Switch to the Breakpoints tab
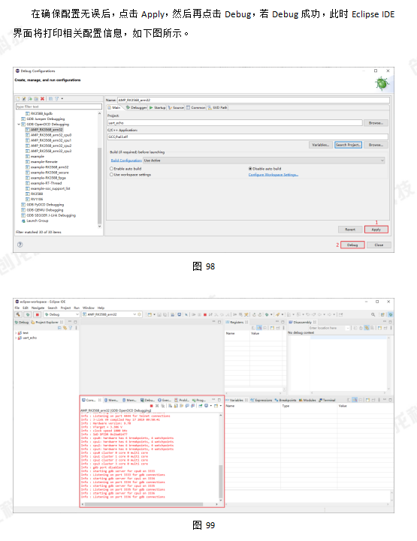417x541 pixels. [286, 400]
